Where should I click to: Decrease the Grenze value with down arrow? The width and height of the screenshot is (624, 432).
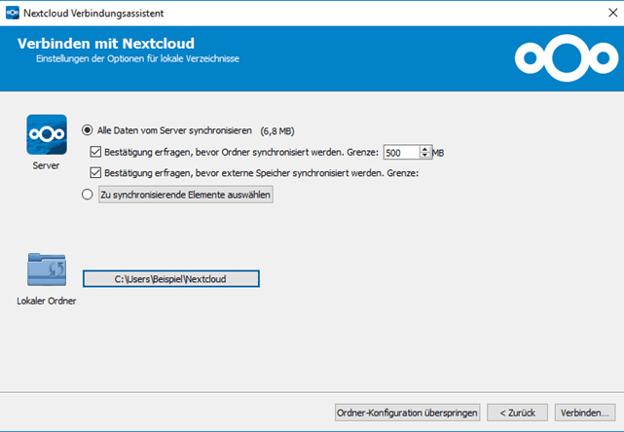point(425,156)
